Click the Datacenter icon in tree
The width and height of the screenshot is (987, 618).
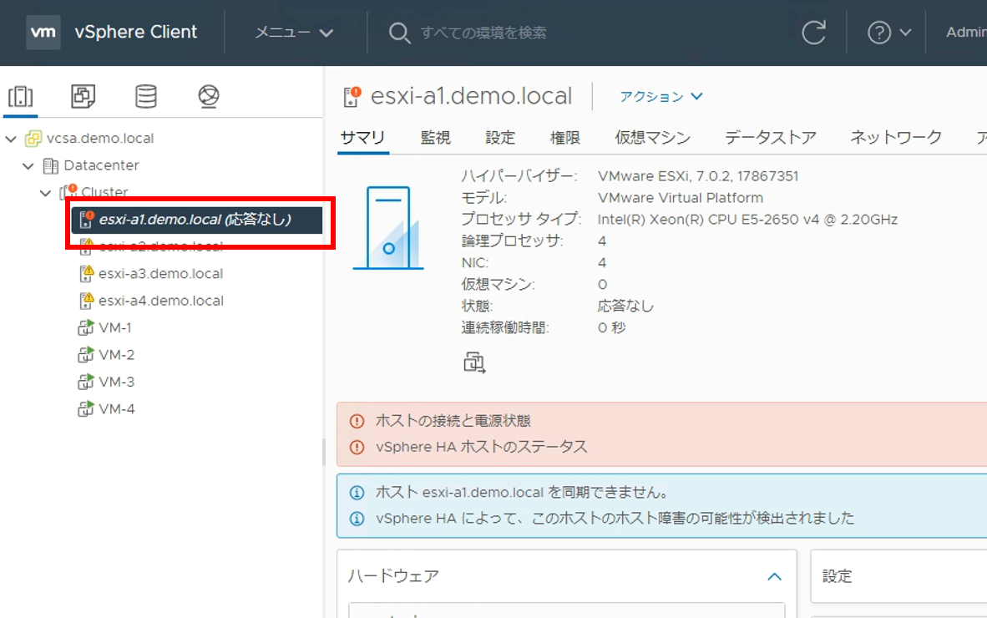click(x=50, y=165)
